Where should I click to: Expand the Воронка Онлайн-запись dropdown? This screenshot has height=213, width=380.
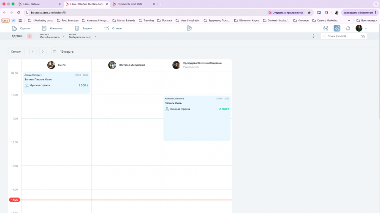[52, 36]
